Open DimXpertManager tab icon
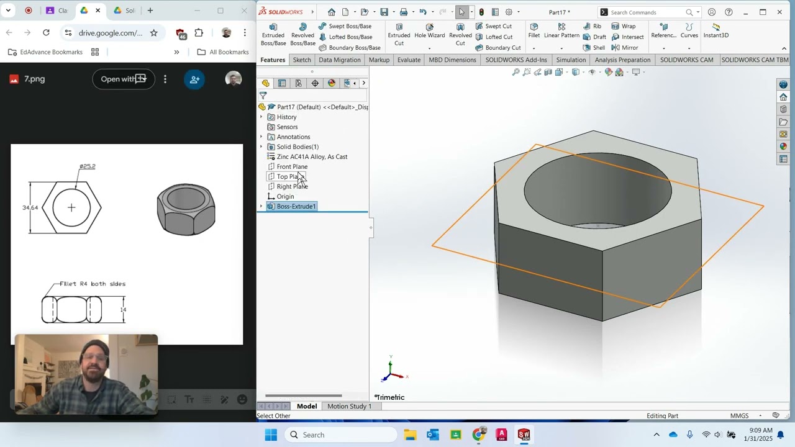 315,83
